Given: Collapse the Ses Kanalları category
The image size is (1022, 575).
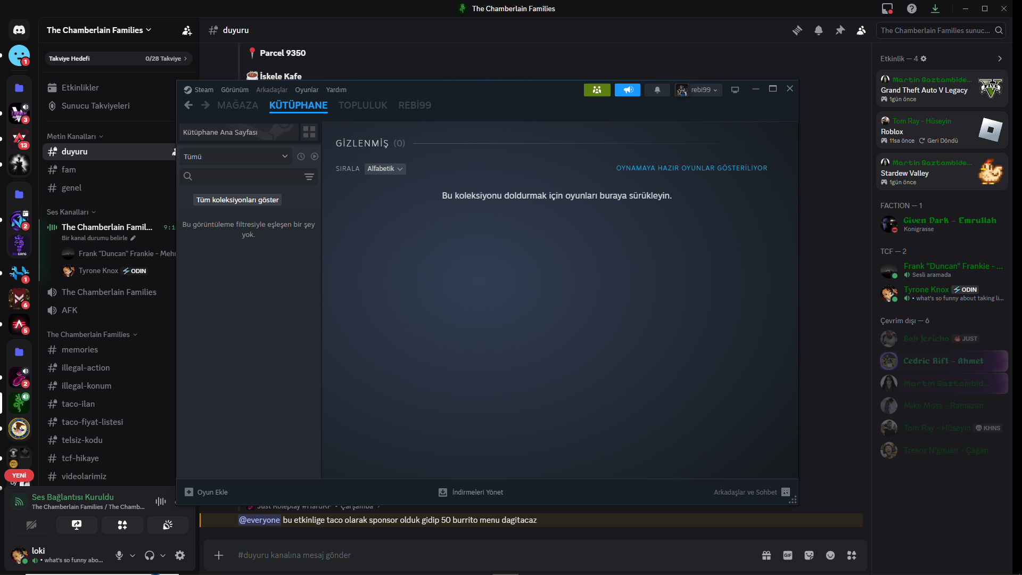Looking at the screenshot, I should (x=71, y=212).
